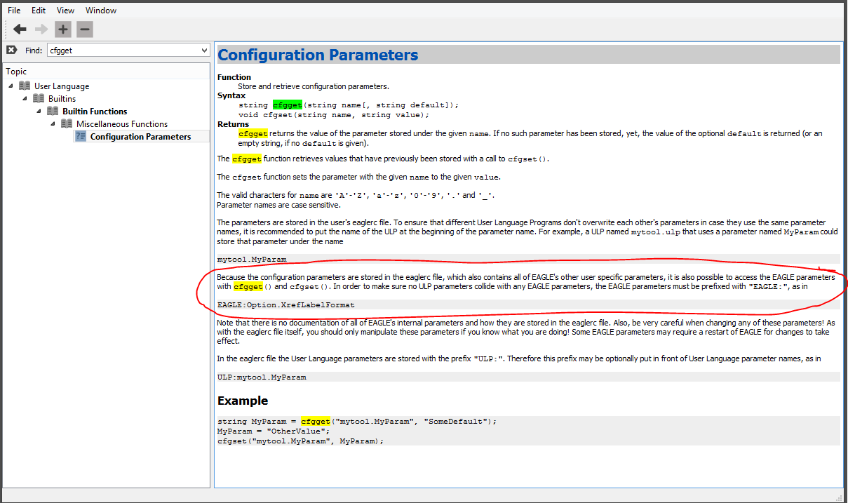848x503 pixels.
Task: Click the cfgset("mytool.MyParam", MyParam) example line
Action: 301,441
